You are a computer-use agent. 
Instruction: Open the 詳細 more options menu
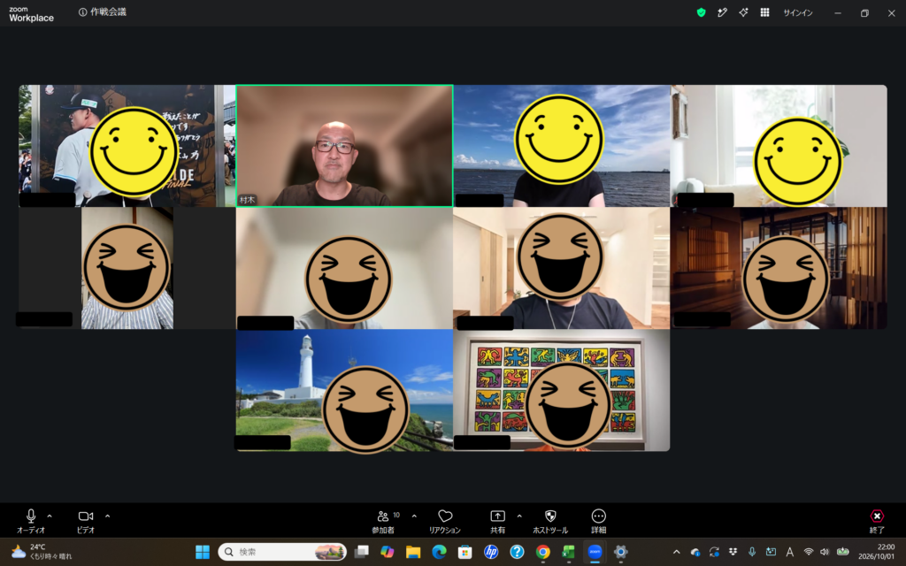point(599,521)
